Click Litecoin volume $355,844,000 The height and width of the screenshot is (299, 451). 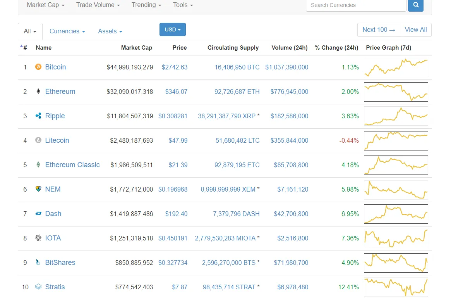click(x=289, y=140)
